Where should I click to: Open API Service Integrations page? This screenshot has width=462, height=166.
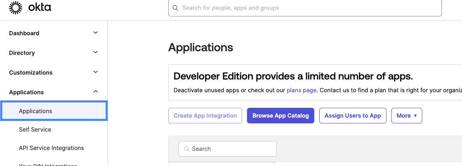pyautogui.click(x=51, y=148)
